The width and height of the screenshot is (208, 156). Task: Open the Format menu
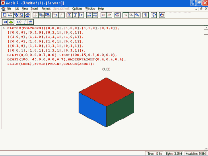(x=46, y=9)
